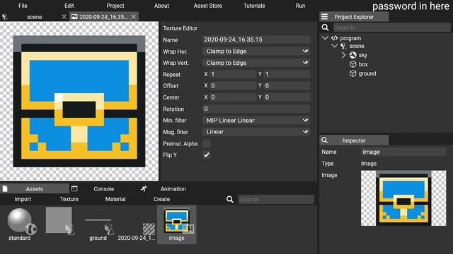Open the Mag. filter dropdown
453x254 pixels.
tap(256, 132)
